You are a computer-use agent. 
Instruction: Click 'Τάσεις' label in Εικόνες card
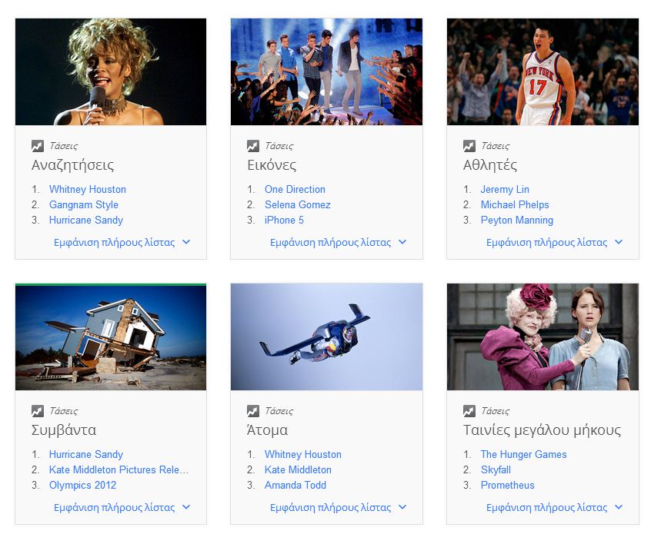pyautogui.click(x=279, y=146)
